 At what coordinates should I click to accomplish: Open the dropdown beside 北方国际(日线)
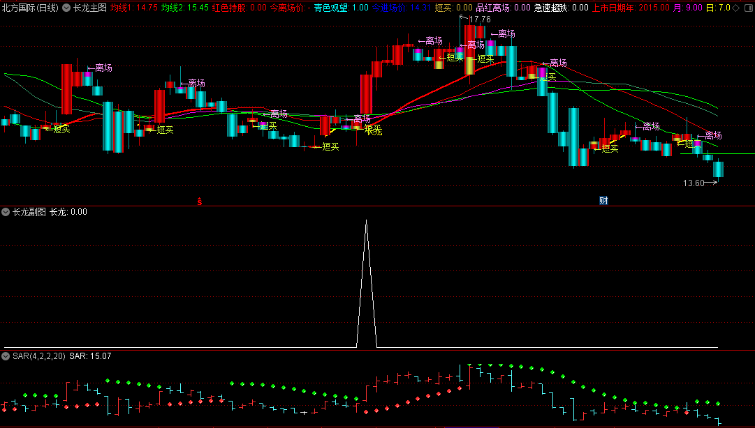pos(66,8)
